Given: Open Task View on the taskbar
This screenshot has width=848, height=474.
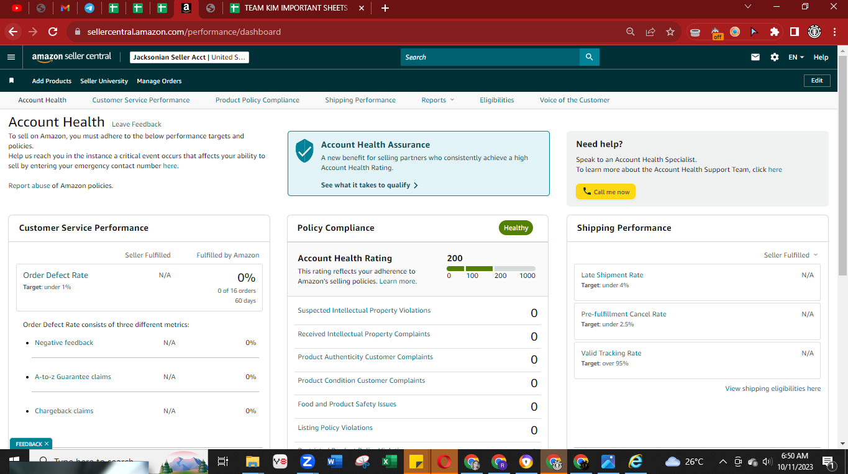Looking at the screenshot, I should click(223, 462).
